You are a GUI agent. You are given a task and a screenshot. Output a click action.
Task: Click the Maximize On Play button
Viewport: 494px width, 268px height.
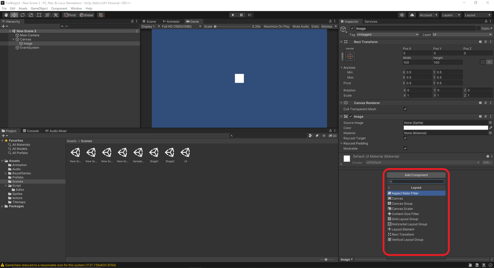tap(276, 26)
